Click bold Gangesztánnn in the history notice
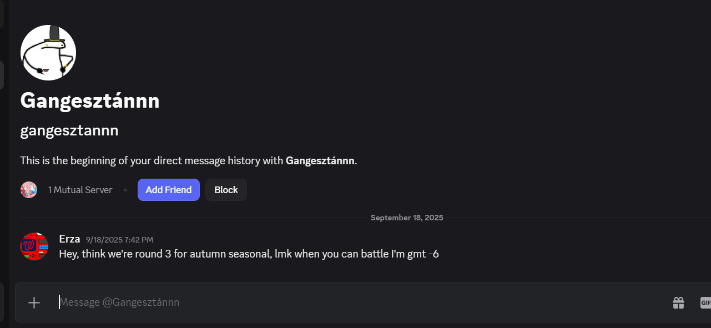This screenshot has height=328, width=711. pyautogui.click(x=320, y=161)
